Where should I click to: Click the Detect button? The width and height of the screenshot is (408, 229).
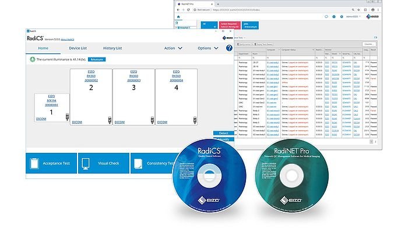[223, 133]
